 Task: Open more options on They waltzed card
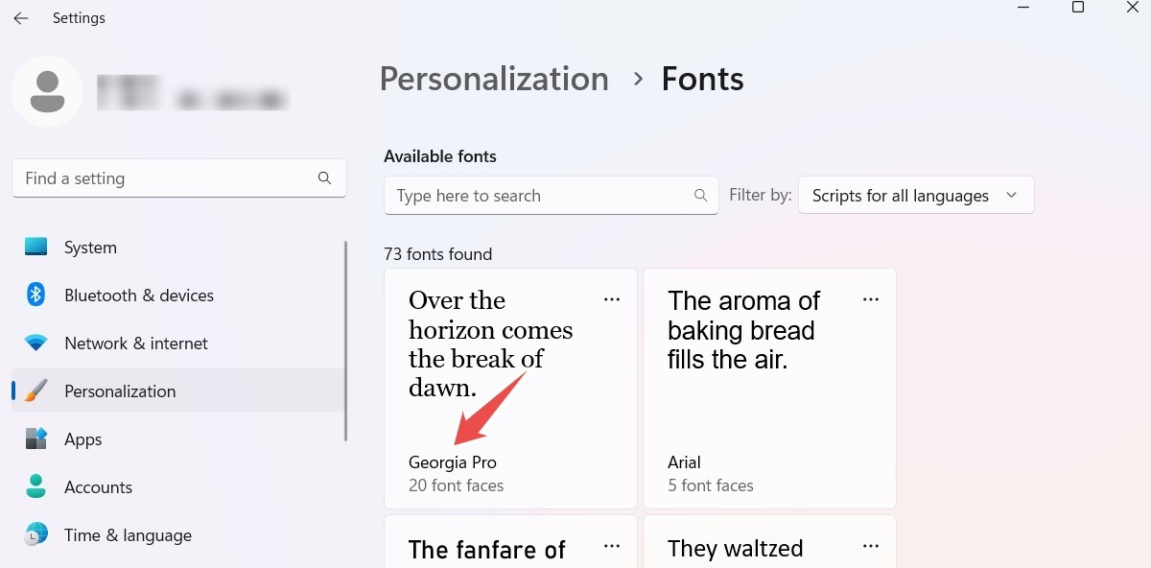point(871,545)
